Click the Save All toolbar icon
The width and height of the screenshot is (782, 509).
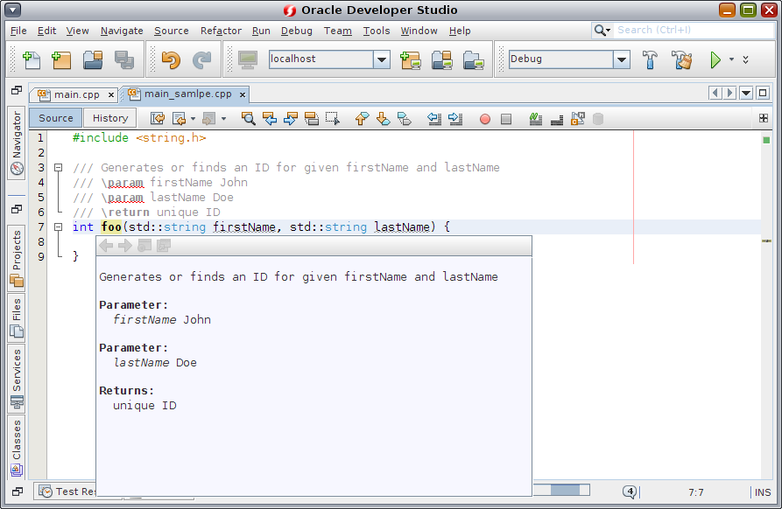tap(124, 59)
